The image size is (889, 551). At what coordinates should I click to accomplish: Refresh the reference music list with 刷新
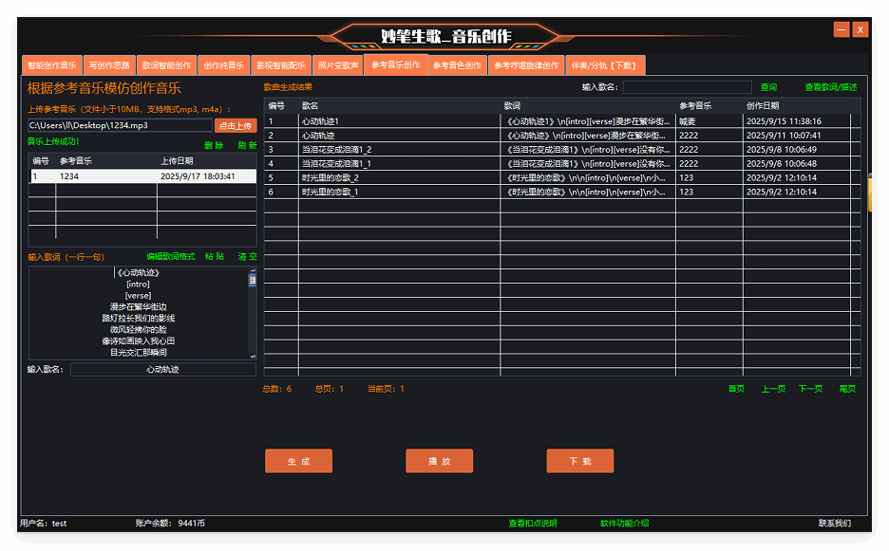pos(247,145)
